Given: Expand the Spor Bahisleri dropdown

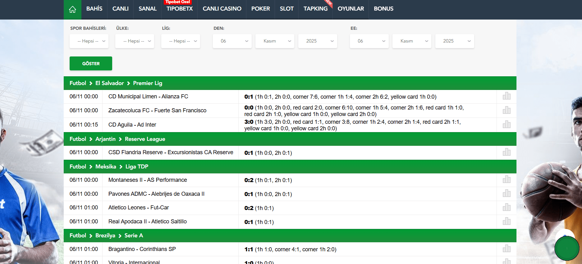Looking at the screenshot, I should [89, 41].
